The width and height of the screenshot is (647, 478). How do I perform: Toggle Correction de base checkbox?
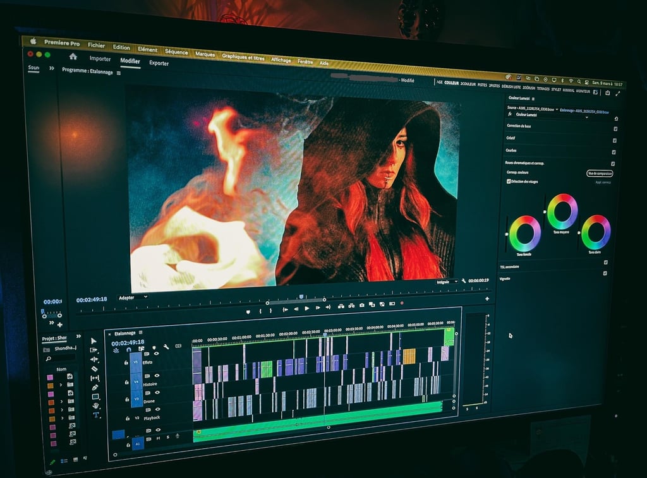pos(615,129)
